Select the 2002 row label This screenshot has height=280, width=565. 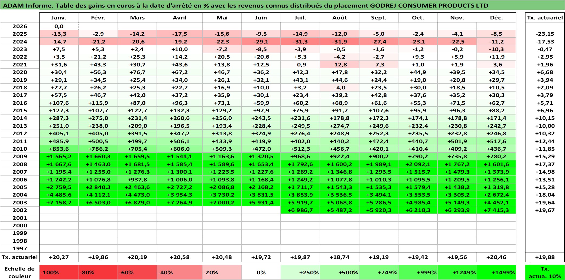click(20, 210)
